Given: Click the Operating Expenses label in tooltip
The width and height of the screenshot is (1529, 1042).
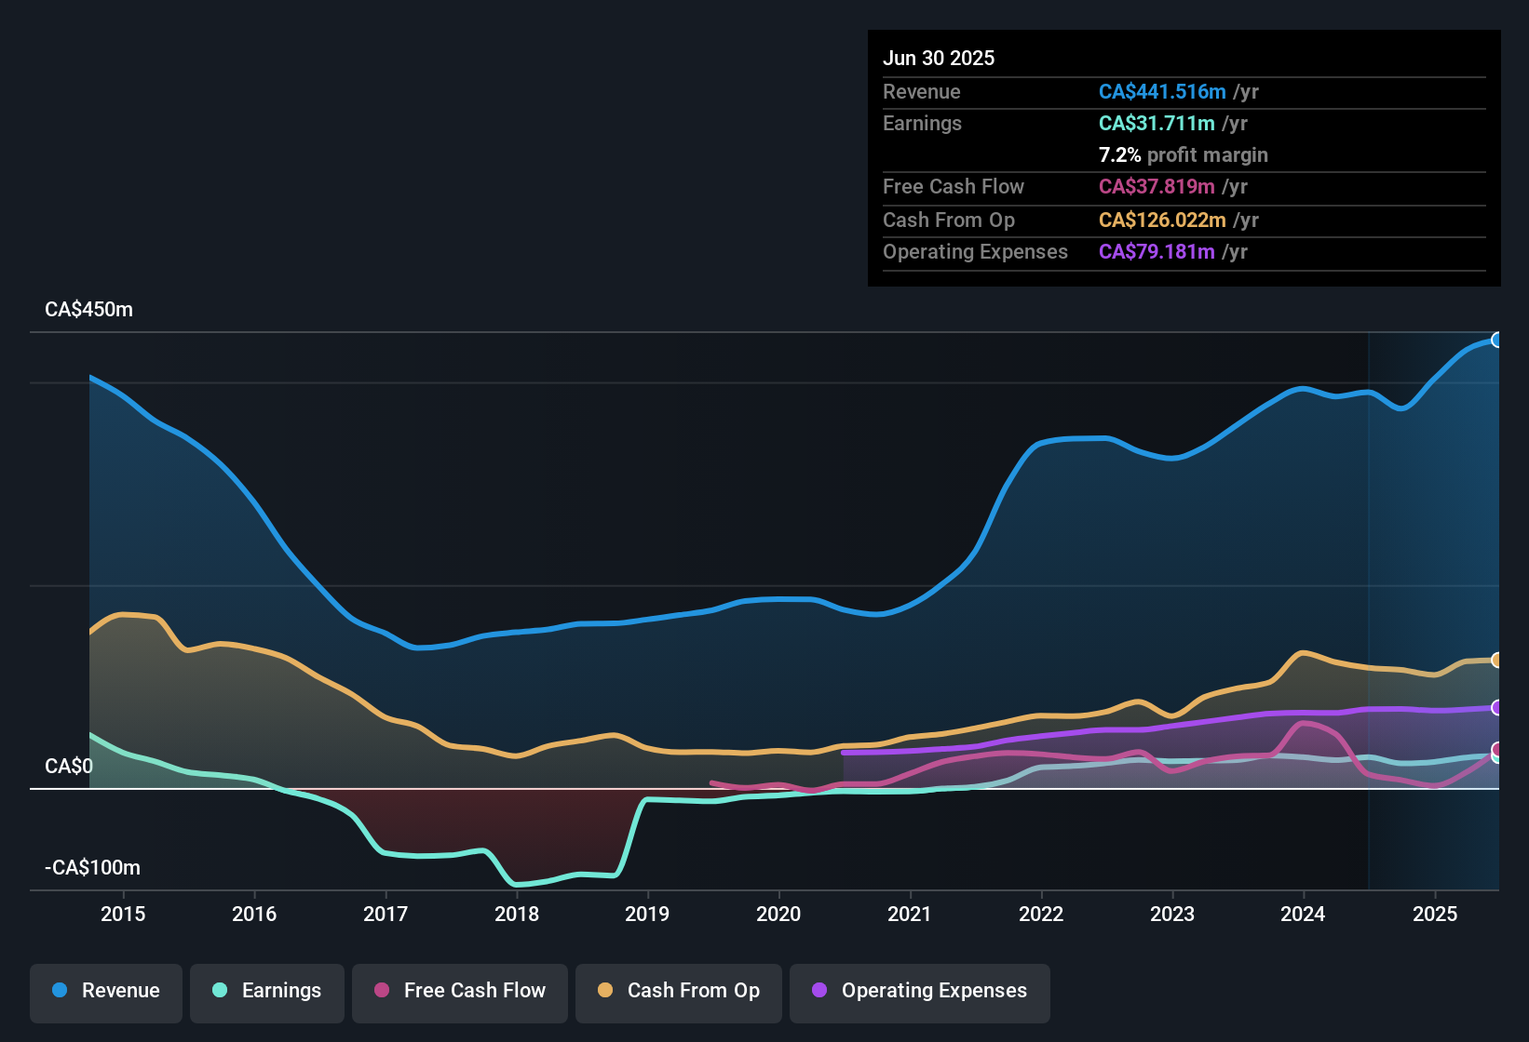Looking at the screenshot, I should tap(975, 251).
